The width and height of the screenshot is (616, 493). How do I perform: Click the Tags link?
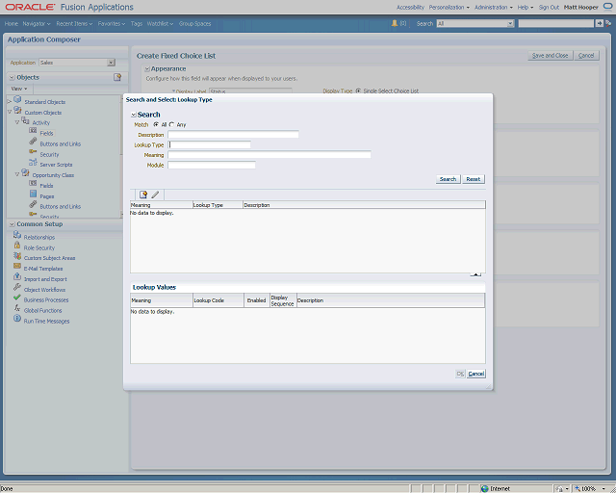click(x=137, y=23)
